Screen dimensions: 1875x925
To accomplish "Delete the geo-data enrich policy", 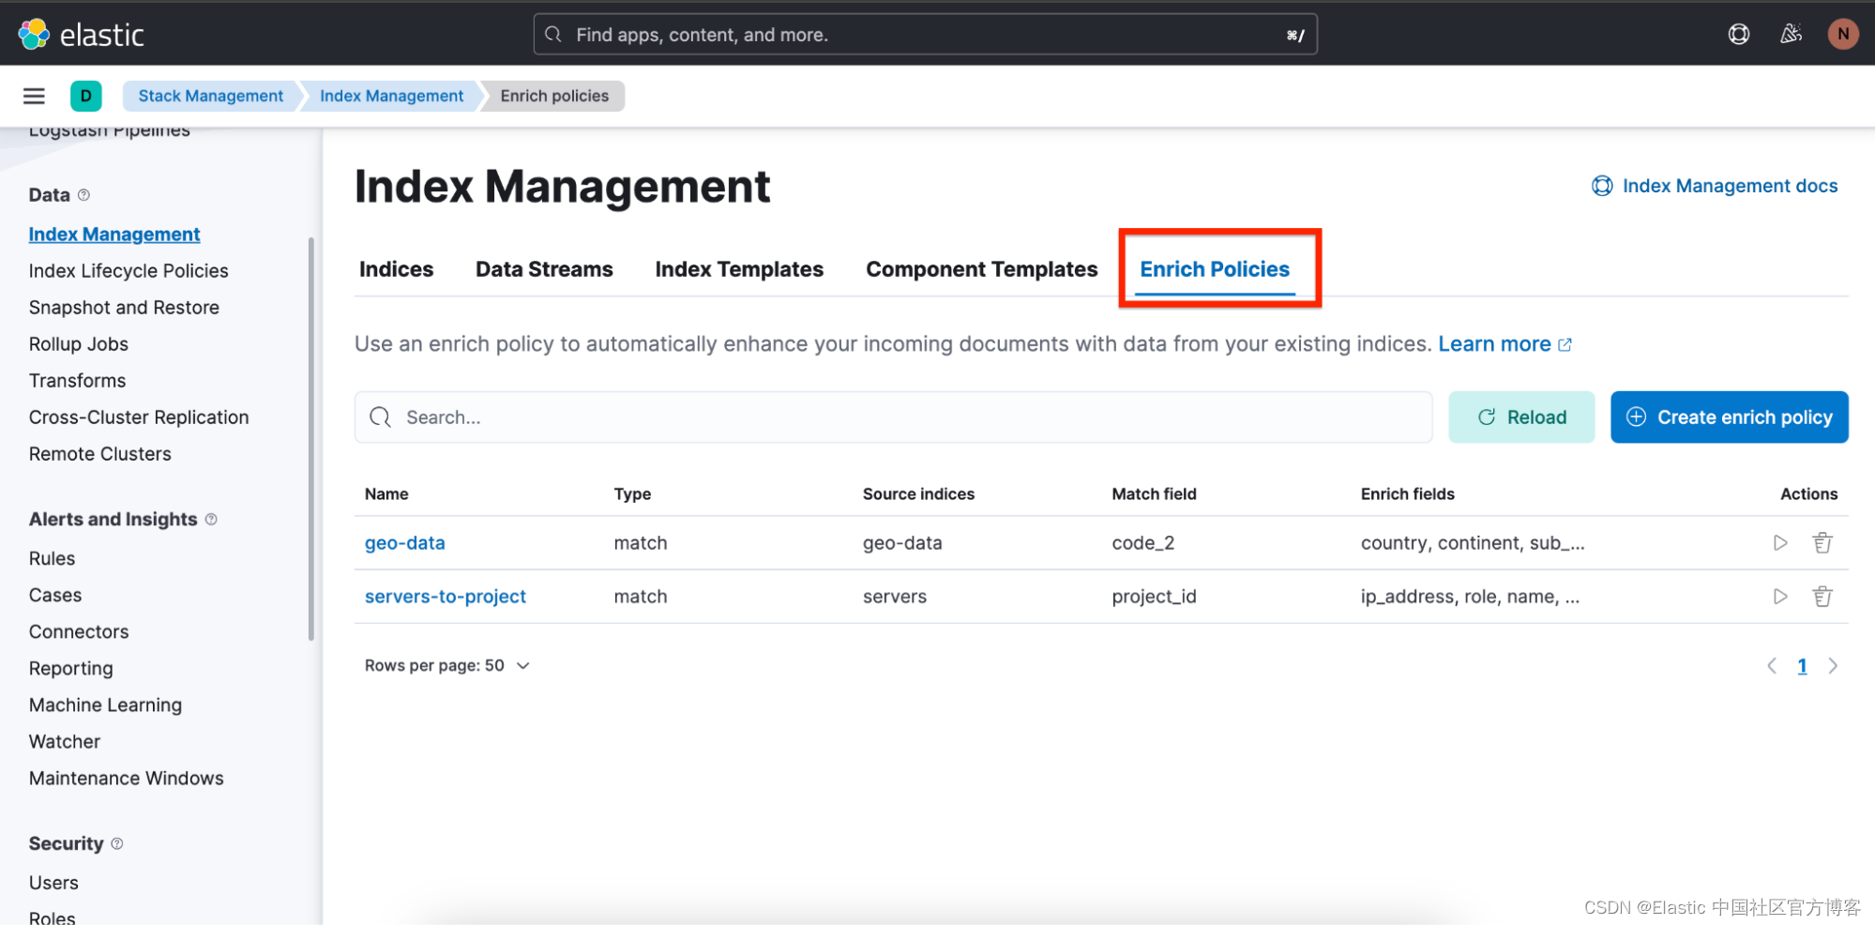I will tap(1822, 543).
